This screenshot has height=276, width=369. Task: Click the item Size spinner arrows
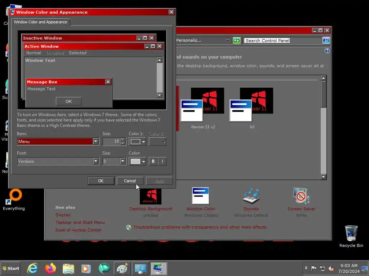tap(123, 141)
